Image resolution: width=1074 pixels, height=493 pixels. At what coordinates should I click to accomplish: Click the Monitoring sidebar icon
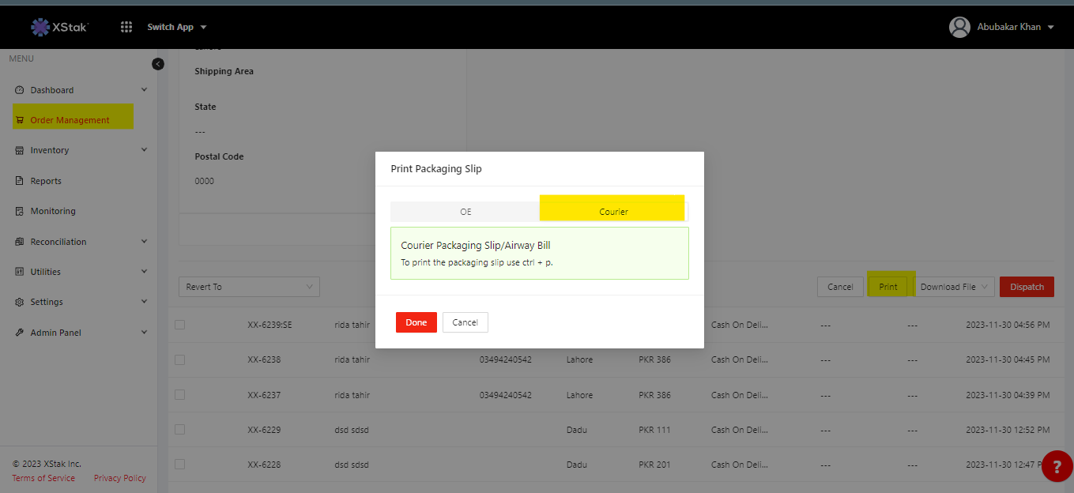[x=20, y=211]
